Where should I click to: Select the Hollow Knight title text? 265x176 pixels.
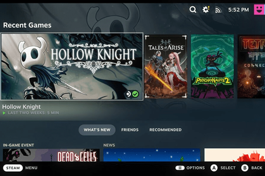tap(22, 106)
